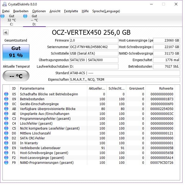Select Löschfehler (gesamt) parameter name

click(36, 124)
